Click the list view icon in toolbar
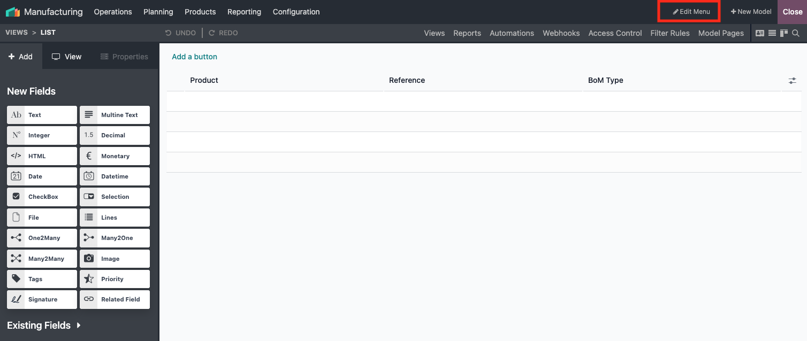The height and width of the screenshot is (341, 807). (x=772, y=33)
